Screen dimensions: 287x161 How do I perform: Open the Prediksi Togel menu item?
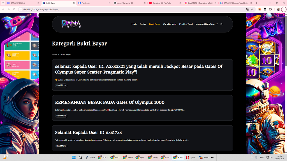pos(186,24)
